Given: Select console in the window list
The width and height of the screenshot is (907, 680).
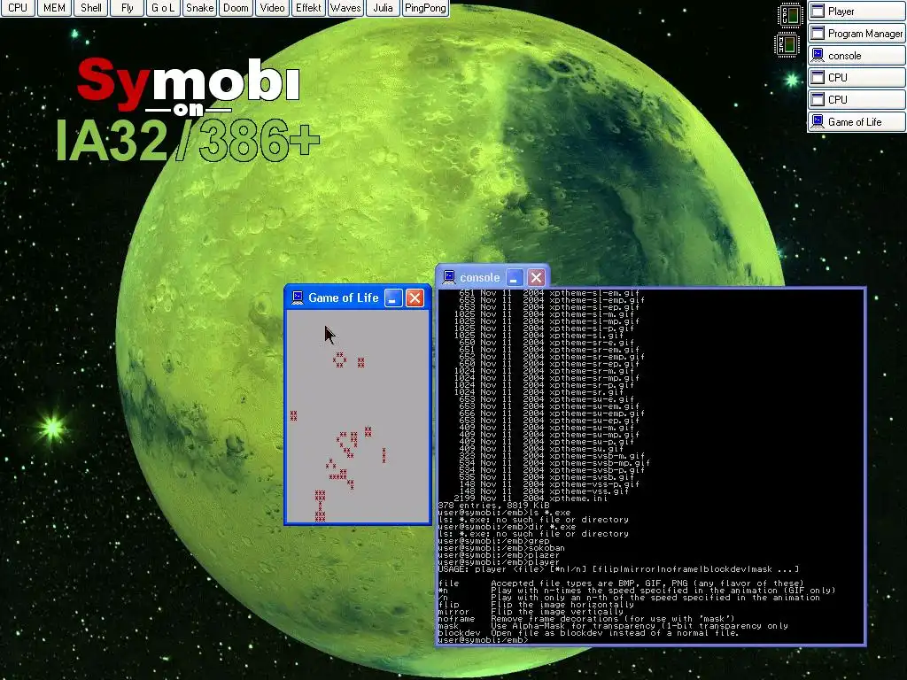Looking at the screenshot, I should (857, 56).
